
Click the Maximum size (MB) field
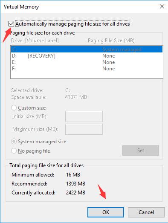pos(84,129)
